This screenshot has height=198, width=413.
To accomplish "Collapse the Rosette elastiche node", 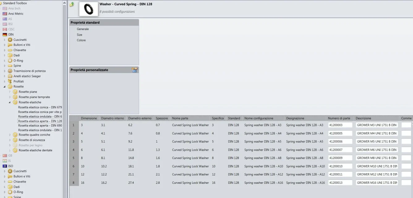I will pyautogui.click(x=10, y=102).
